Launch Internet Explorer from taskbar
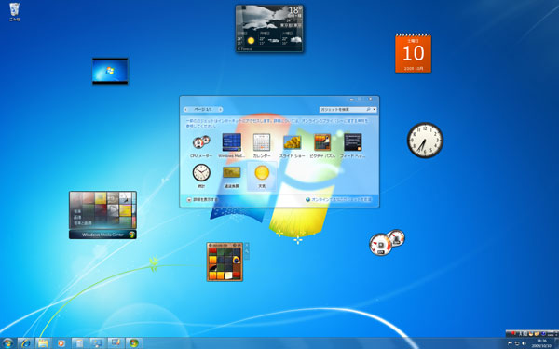 [x=26, y=343]
